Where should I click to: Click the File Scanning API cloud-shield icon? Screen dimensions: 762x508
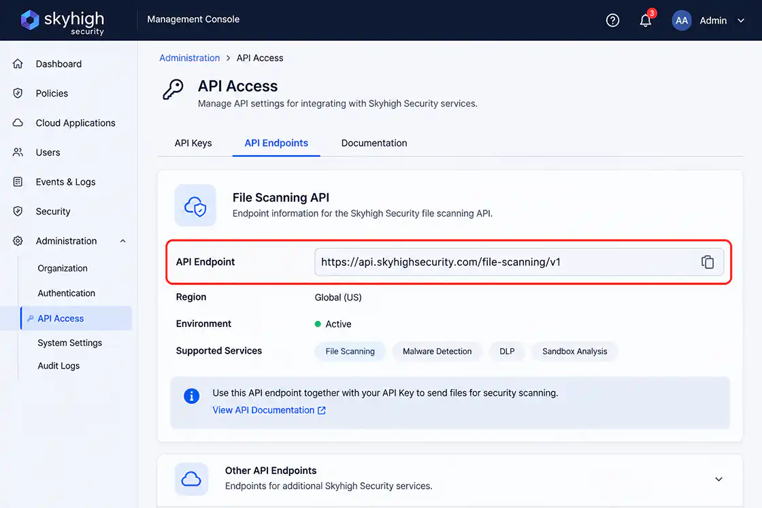coord(195,205)
